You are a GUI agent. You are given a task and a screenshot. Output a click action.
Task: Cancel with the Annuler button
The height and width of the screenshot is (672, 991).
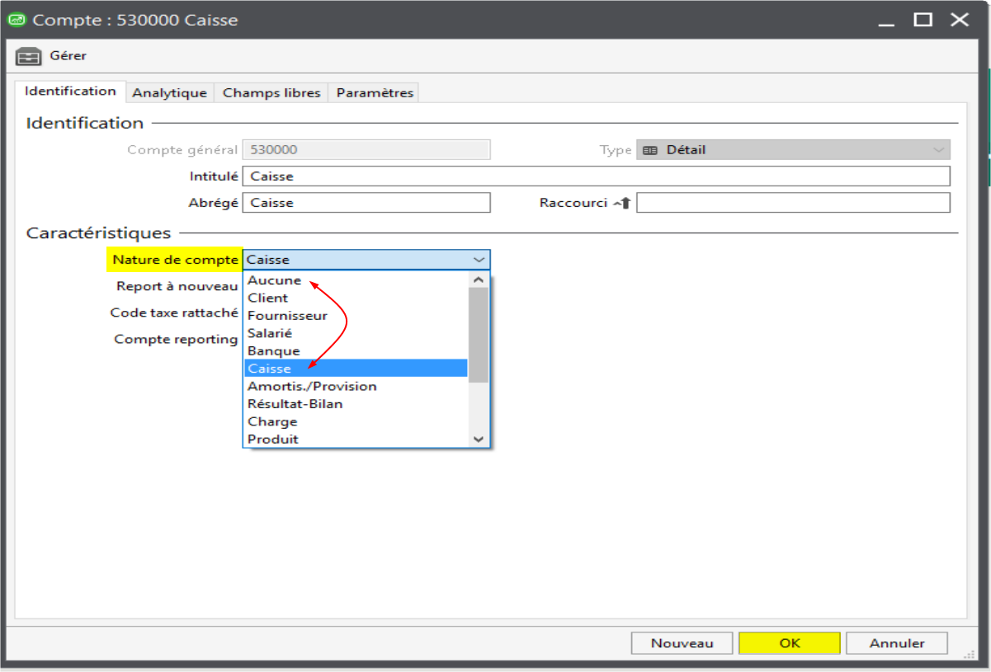[897, 643]
